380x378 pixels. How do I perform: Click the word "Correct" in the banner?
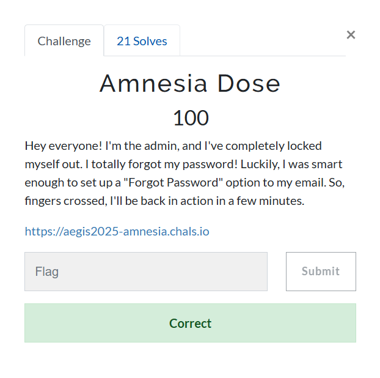coord(190,324)
